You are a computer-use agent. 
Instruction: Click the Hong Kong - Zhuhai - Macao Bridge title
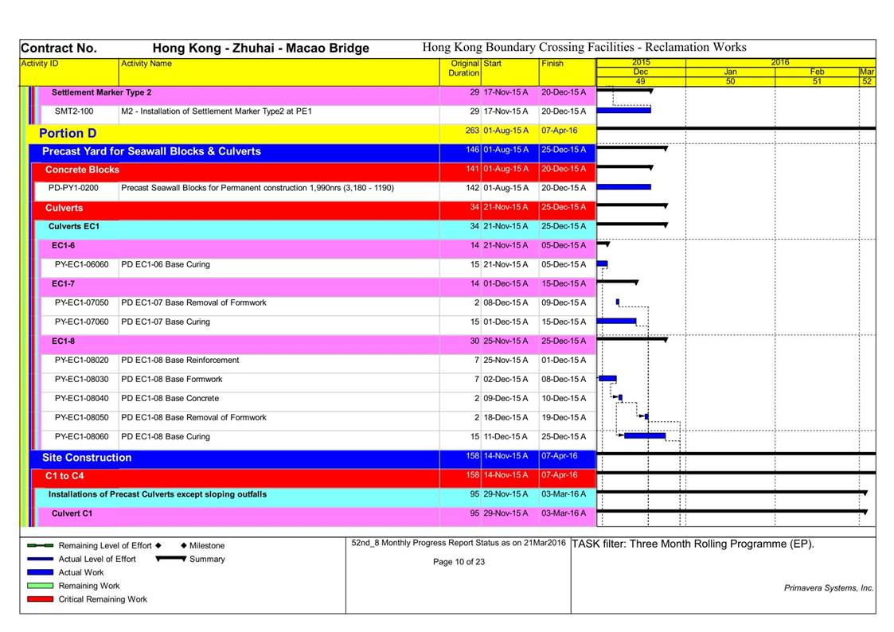click(261, 49)
